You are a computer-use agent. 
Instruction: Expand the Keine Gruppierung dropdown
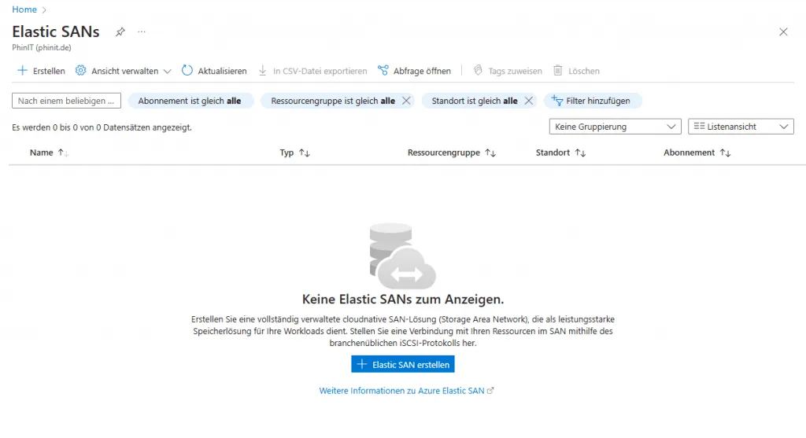(614, 127)
